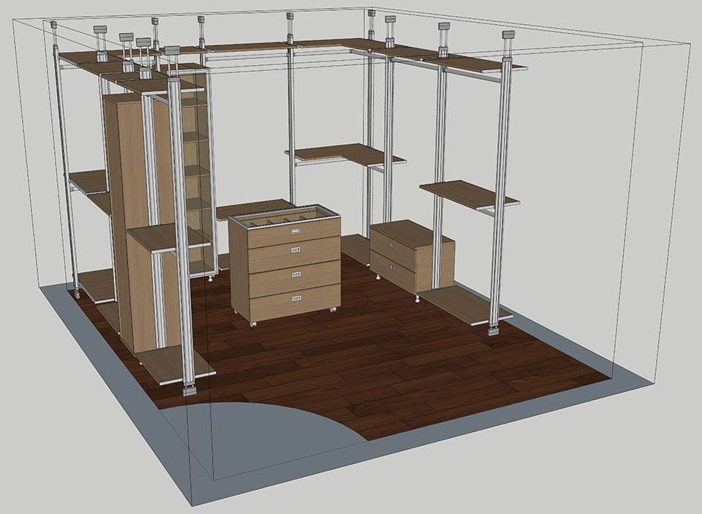Select the bottom drawer handle of the four-drawer chest
The image size is (702, 514).
(x=296, y=298)
